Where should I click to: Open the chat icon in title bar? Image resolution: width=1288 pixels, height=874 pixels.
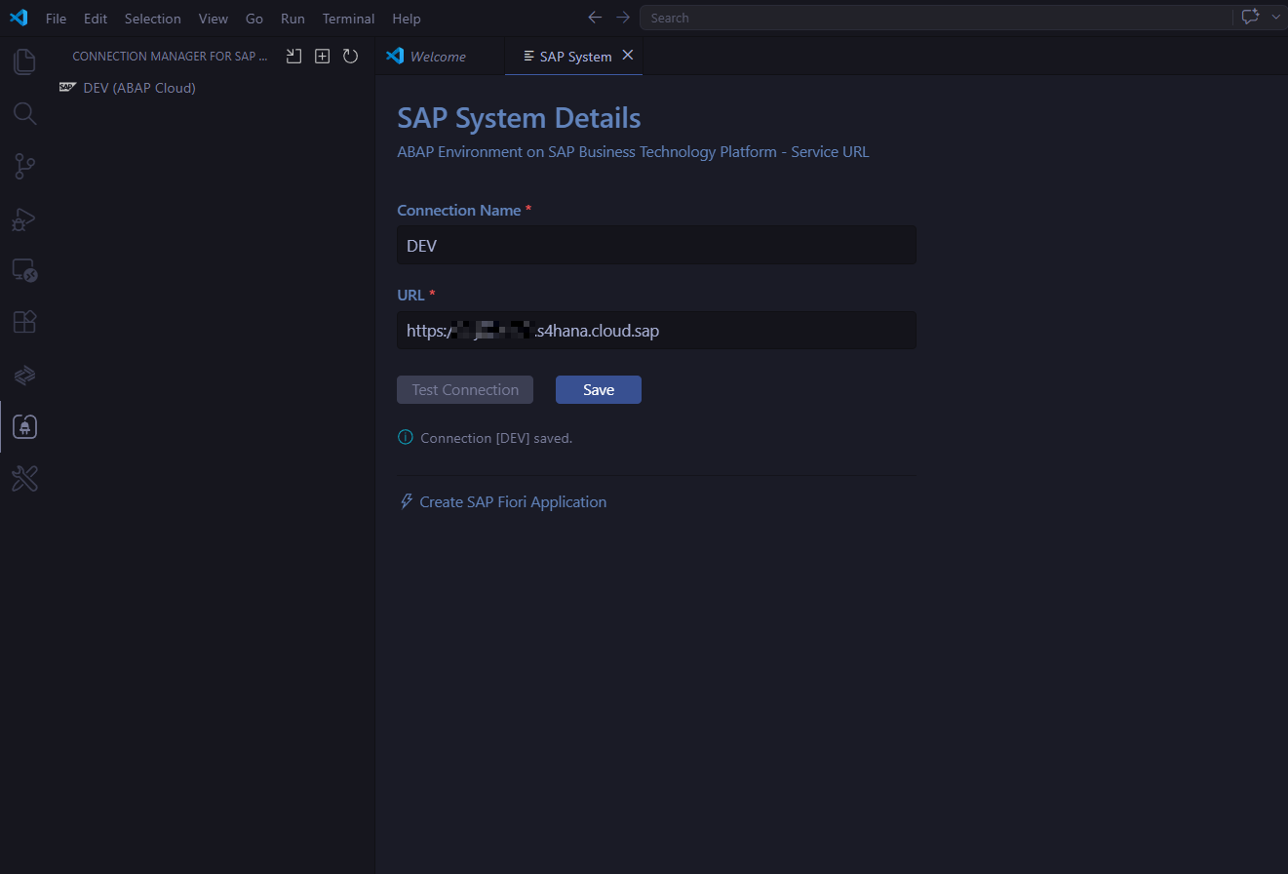tap(1250, 18)
